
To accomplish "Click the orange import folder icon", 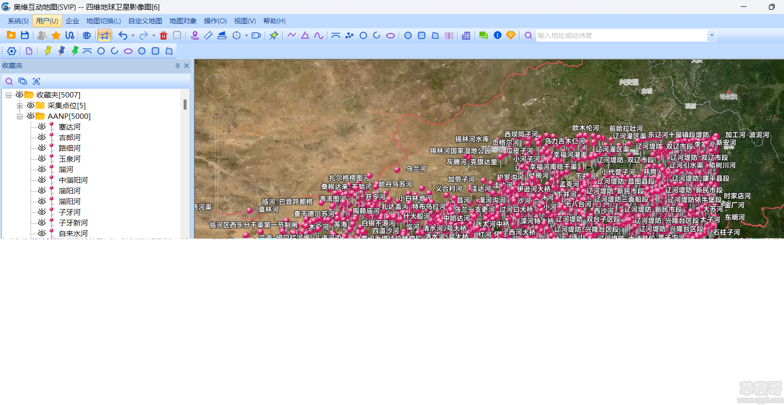I will tap(11, 35).
